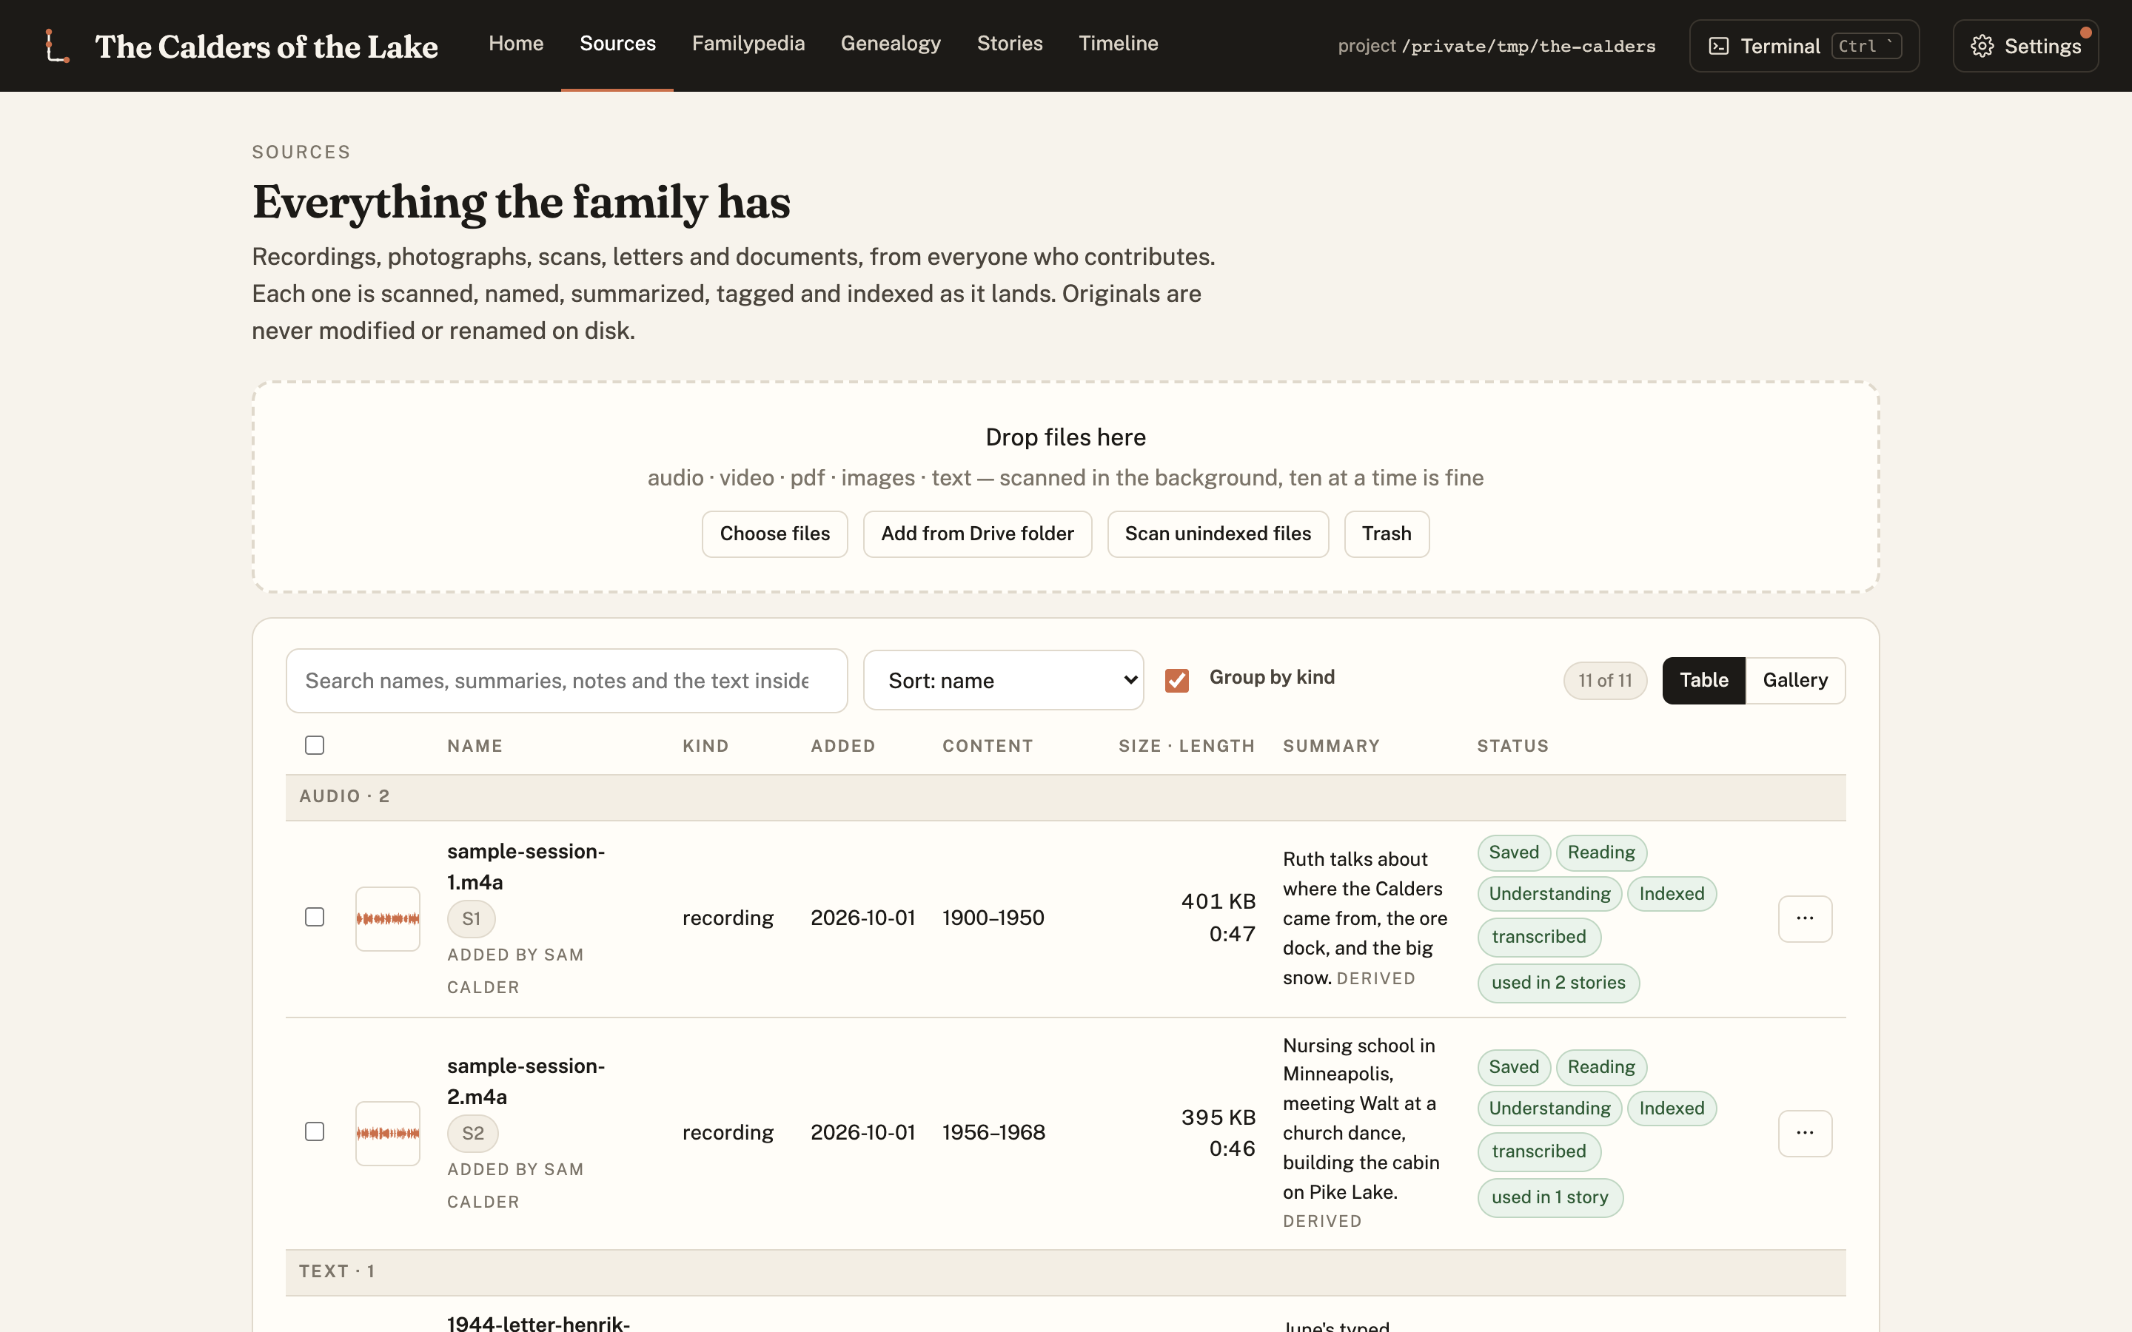
Task: Click Scan unindexed files
Action: click(x=1218, y=534)
